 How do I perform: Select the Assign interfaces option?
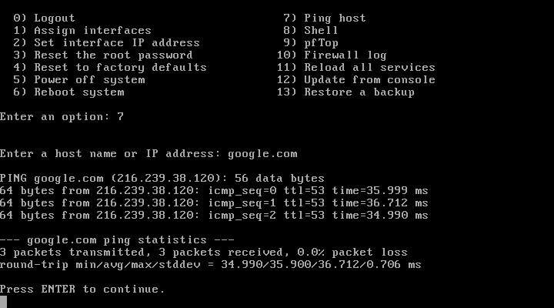[92, 30]
